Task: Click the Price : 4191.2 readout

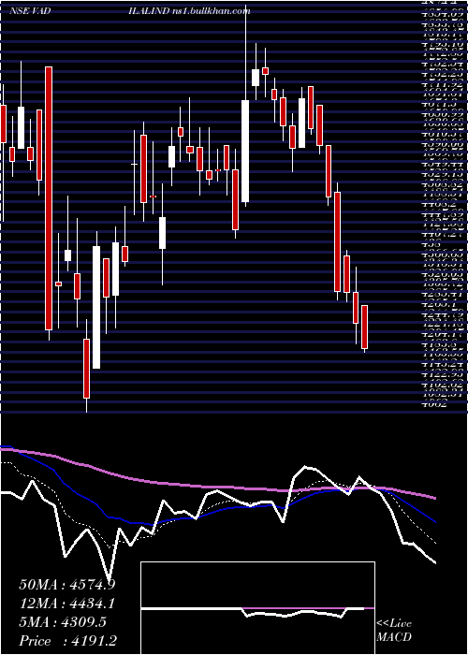Action: [67, 641]
